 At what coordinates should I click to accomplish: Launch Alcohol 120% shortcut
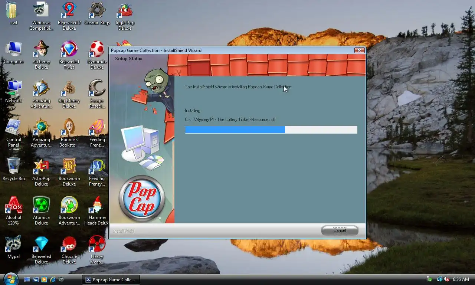pos(14,211)
